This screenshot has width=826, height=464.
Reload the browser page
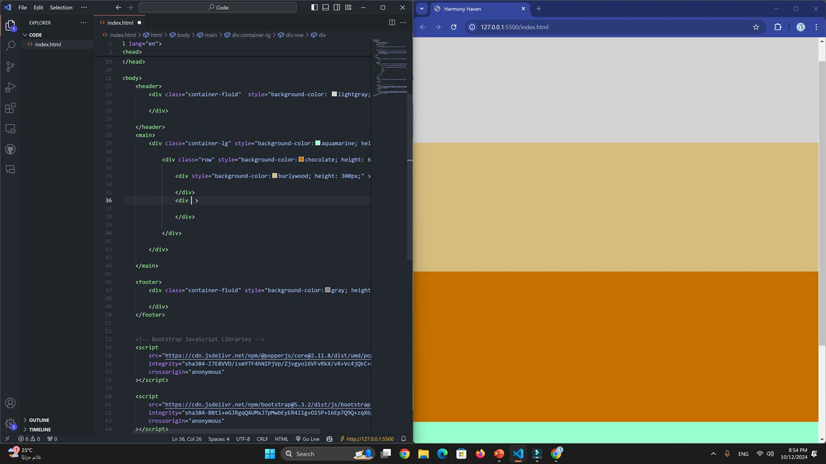point(454,27)
